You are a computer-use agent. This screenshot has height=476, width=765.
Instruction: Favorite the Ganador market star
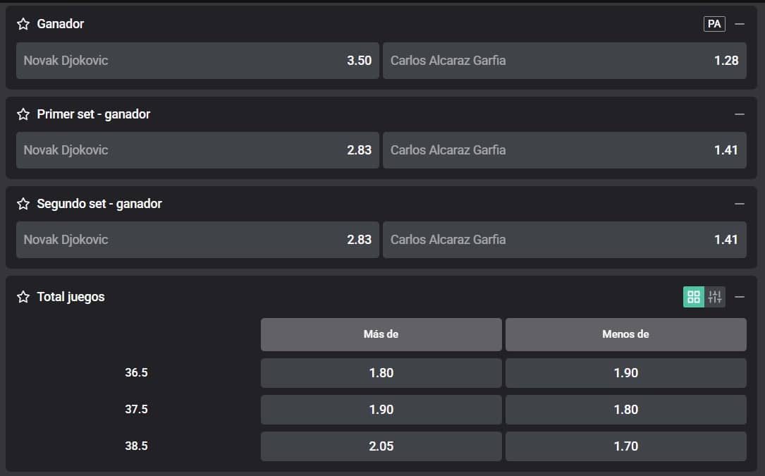click(23, 24)
